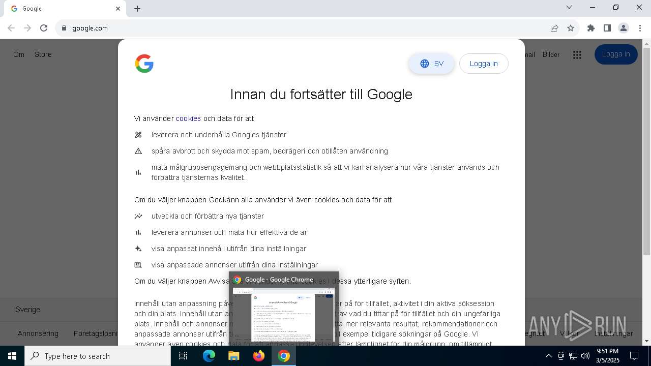This screenshot has width=651, height=366.
Task: Click the page vertical scrollbar
Action: click(x=646, y=151)
